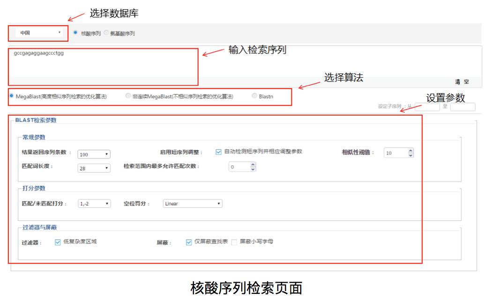Click the 检索范围内最多允许匹配次数 field
This screenshot has height=307, width=492.
[239, 167]
